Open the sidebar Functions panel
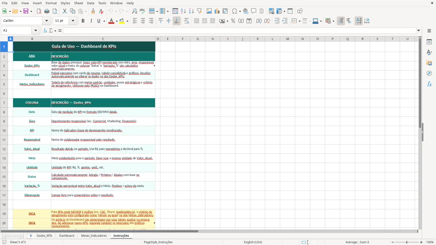Image resolution: width=436 pixels, height=245 pixels. coord(429,84)
